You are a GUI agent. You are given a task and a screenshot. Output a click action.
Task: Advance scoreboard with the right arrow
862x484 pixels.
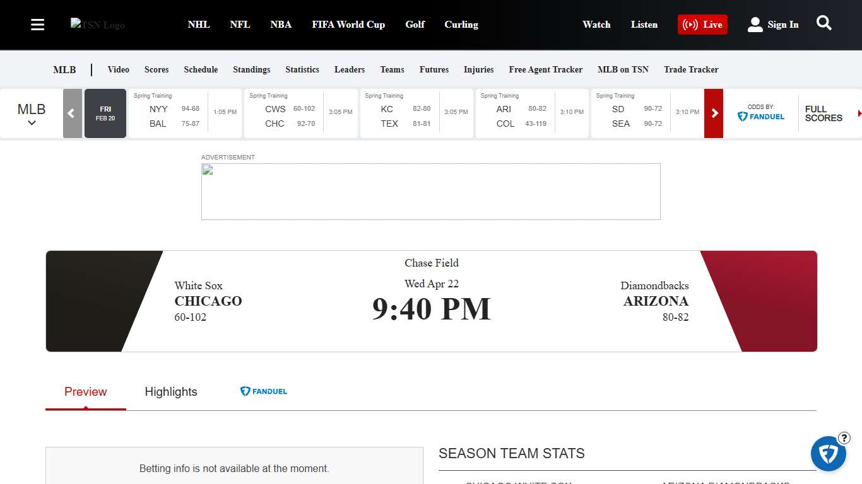pyautogui.click(x=714, y=113)
